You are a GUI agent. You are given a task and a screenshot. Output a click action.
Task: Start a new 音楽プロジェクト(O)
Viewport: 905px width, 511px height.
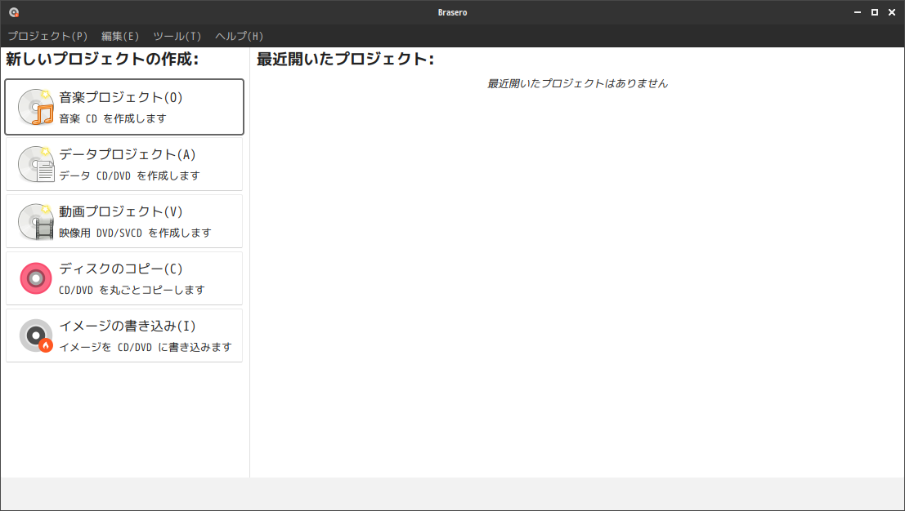point(124,107)
